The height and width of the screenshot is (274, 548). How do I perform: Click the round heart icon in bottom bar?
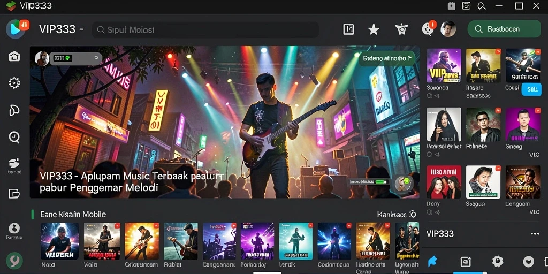click(528, 261)
